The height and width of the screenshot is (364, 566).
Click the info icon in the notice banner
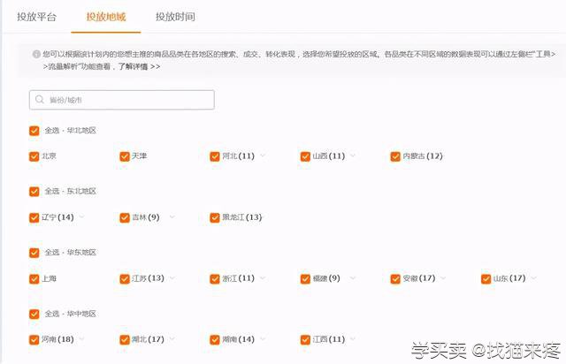click(36, 54)
